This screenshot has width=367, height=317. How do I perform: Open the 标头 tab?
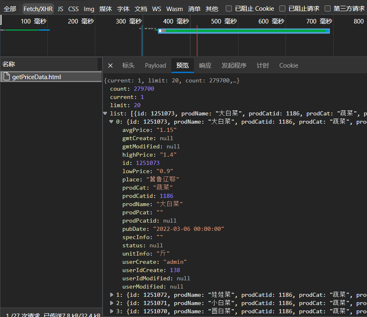pos(128,66)
